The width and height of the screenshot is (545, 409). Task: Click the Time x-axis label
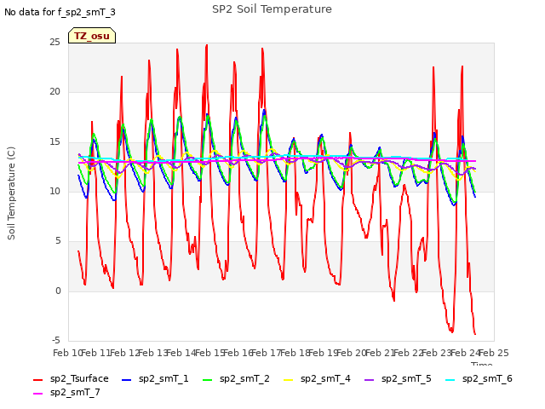pos(482,364)
